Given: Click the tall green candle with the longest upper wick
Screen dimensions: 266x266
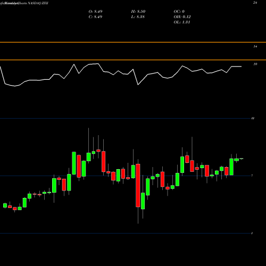Looking at the screenshot, I should 89,157.
